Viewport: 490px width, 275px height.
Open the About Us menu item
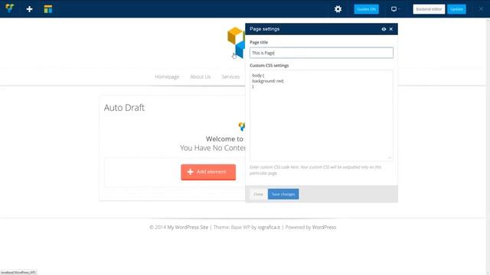pyautogui.click(x=201, y=76)
